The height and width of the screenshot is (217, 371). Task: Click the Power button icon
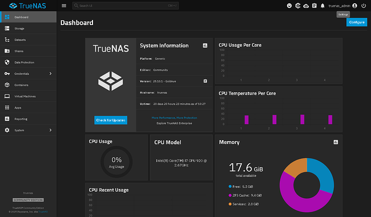point(363,6)
